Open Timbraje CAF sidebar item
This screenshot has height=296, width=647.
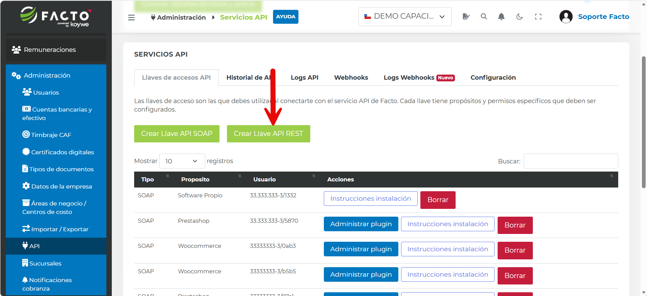47,135
